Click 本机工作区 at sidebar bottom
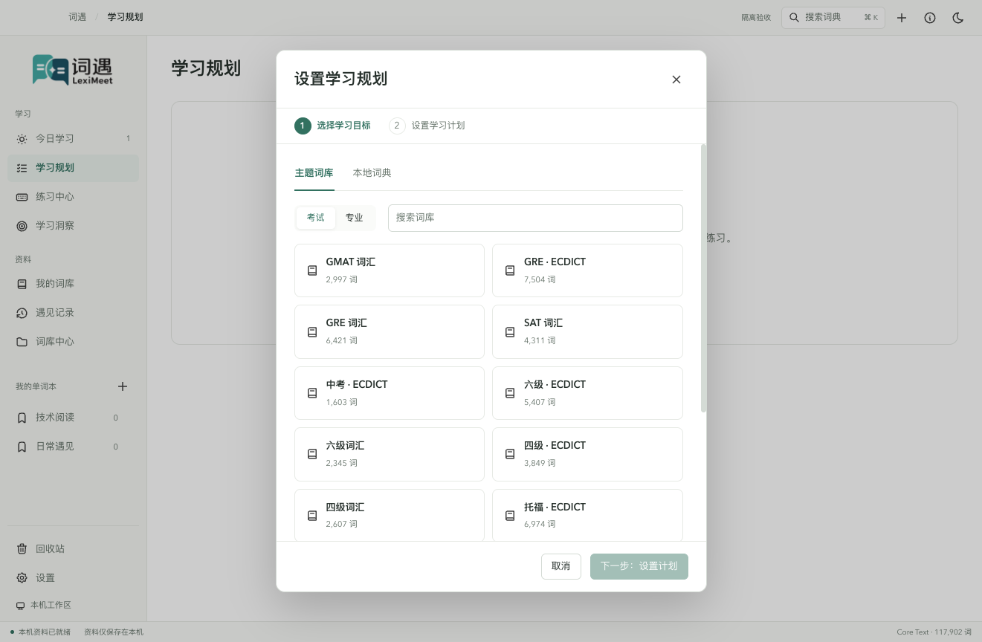The height and width of the screenshot is (642, 982). pos(44,606)
